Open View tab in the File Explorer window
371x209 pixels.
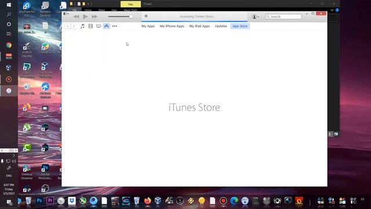point(114,10)
